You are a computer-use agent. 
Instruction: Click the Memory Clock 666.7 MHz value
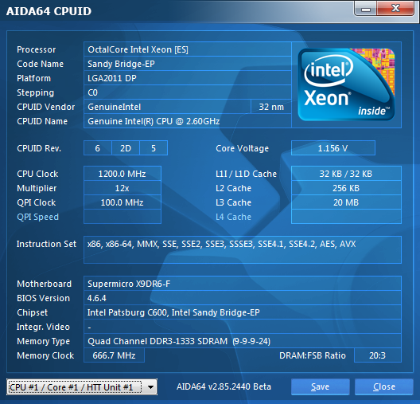(114, 355)
